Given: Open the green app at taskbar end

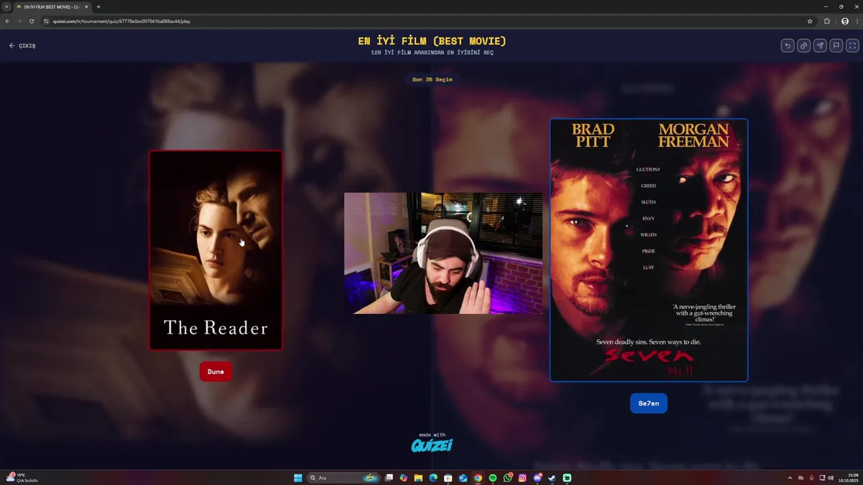Looking at the screenshot, I should click(x=567, y=478).
